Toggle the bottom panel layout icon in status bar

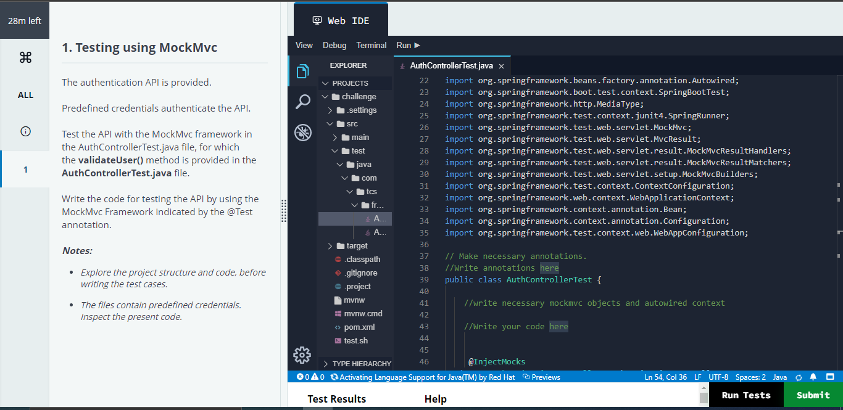[x=830, y=377]
